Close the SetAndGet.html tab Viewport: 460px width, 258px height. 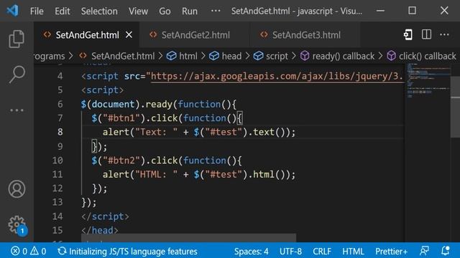click(129, 35)
